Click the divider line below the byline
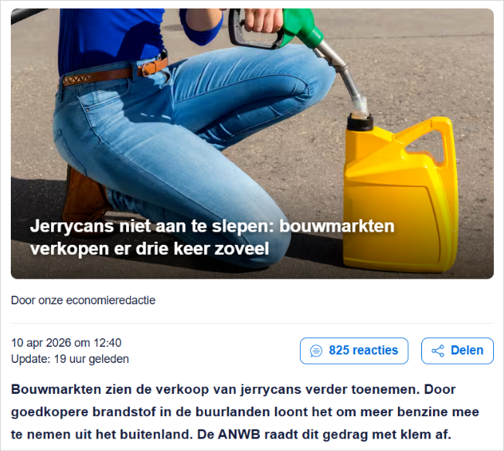 [x=252, y=323]
